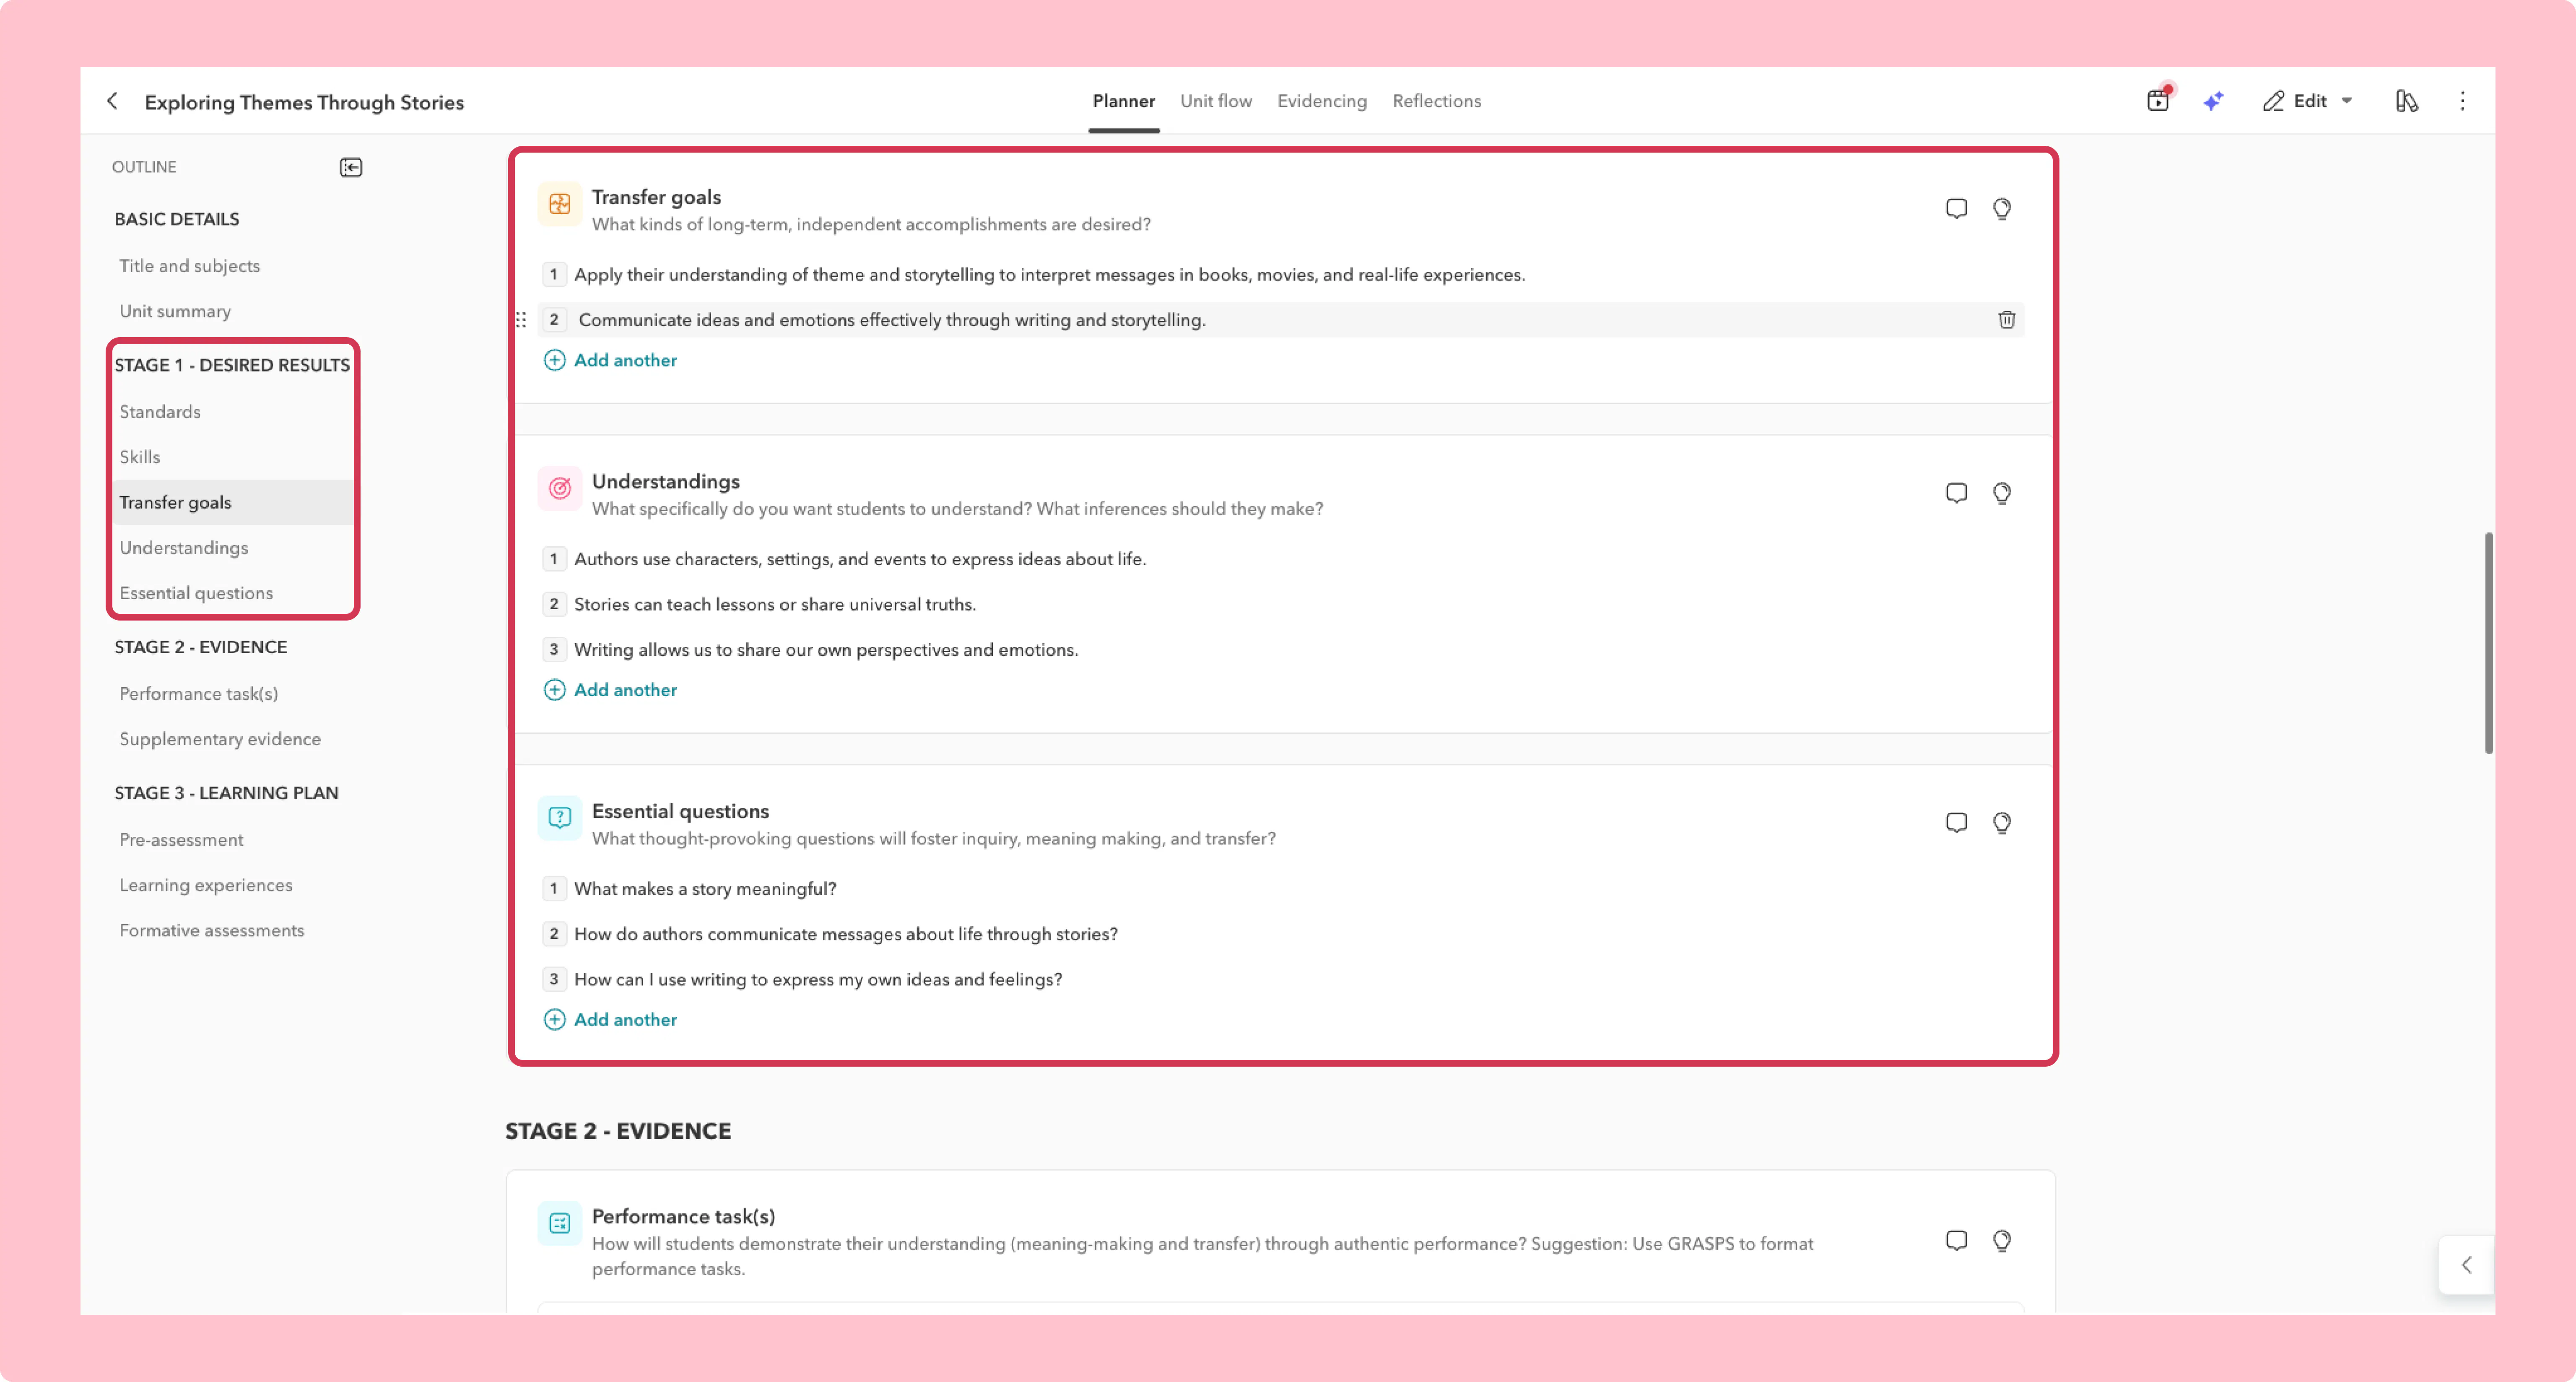Jump to Performance task(s) in outline
Image resolution: width=2576 pixels, height=1382 pixels.
(199, 694)
